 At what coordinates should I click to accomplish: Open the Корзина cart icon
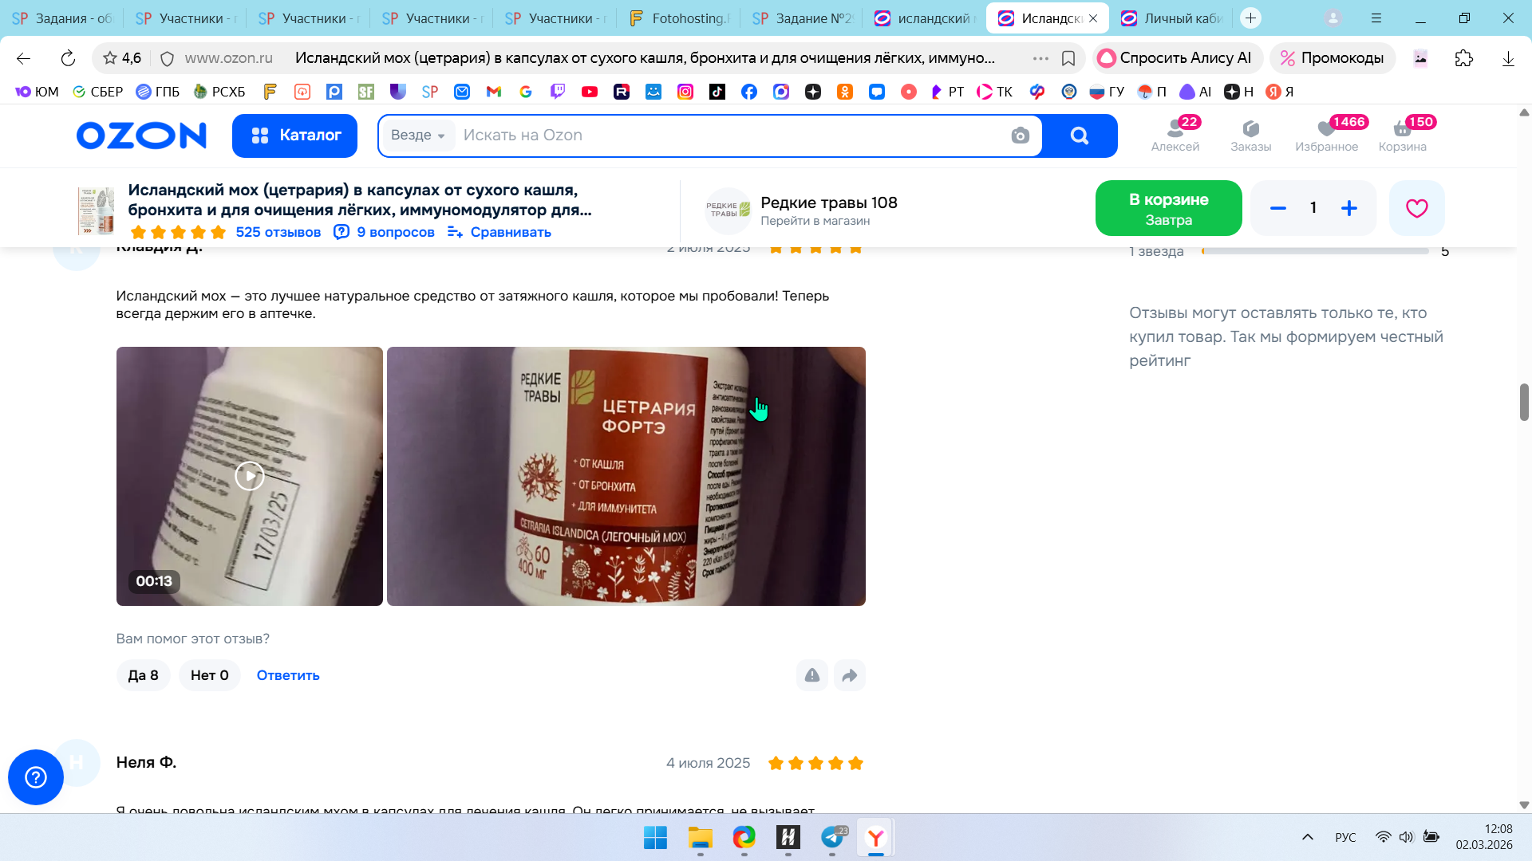pos(1402,135)
